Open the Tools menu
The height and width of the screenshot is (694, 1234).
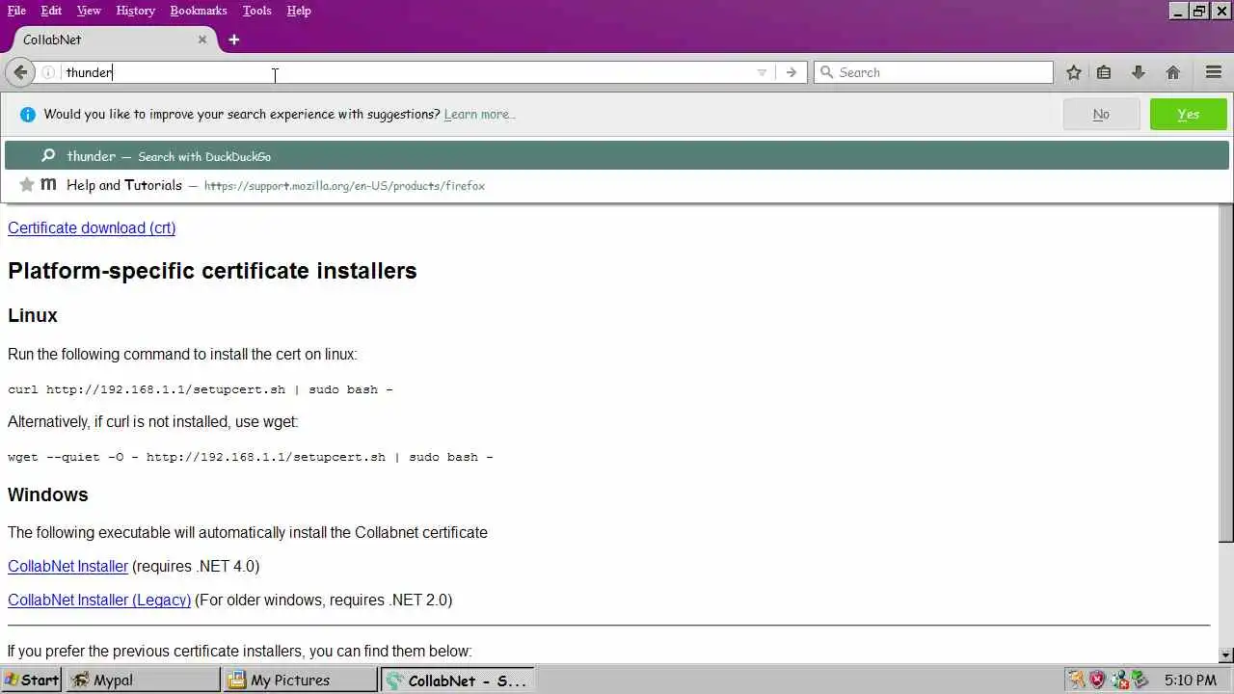tap(256, 11)
